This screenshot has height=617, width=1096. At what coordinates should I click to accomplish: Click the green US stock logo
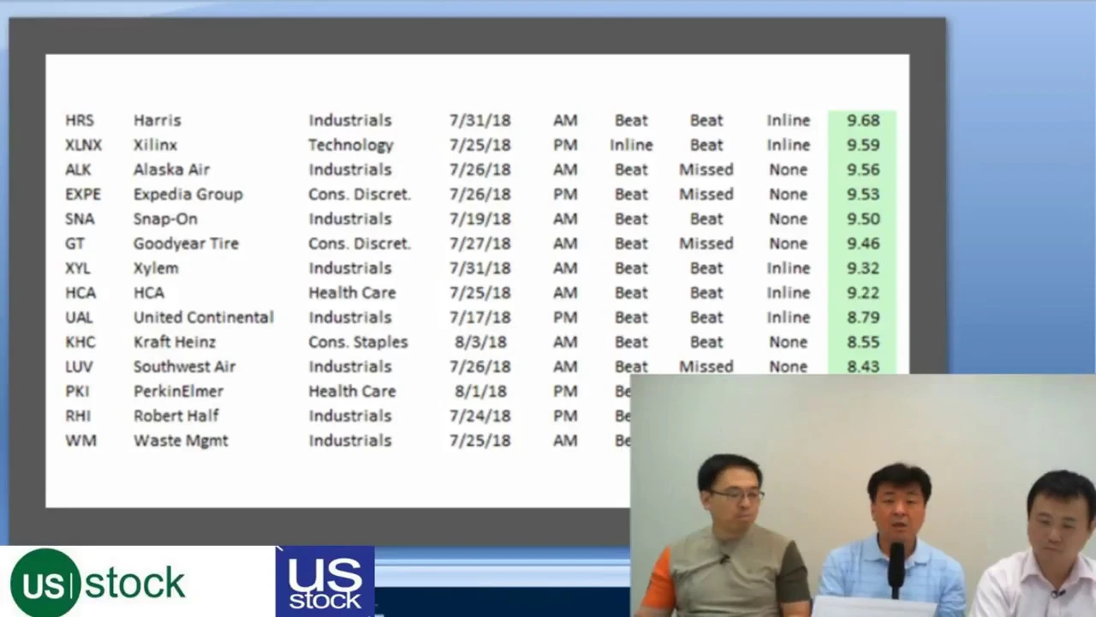[x=98, y=583]
